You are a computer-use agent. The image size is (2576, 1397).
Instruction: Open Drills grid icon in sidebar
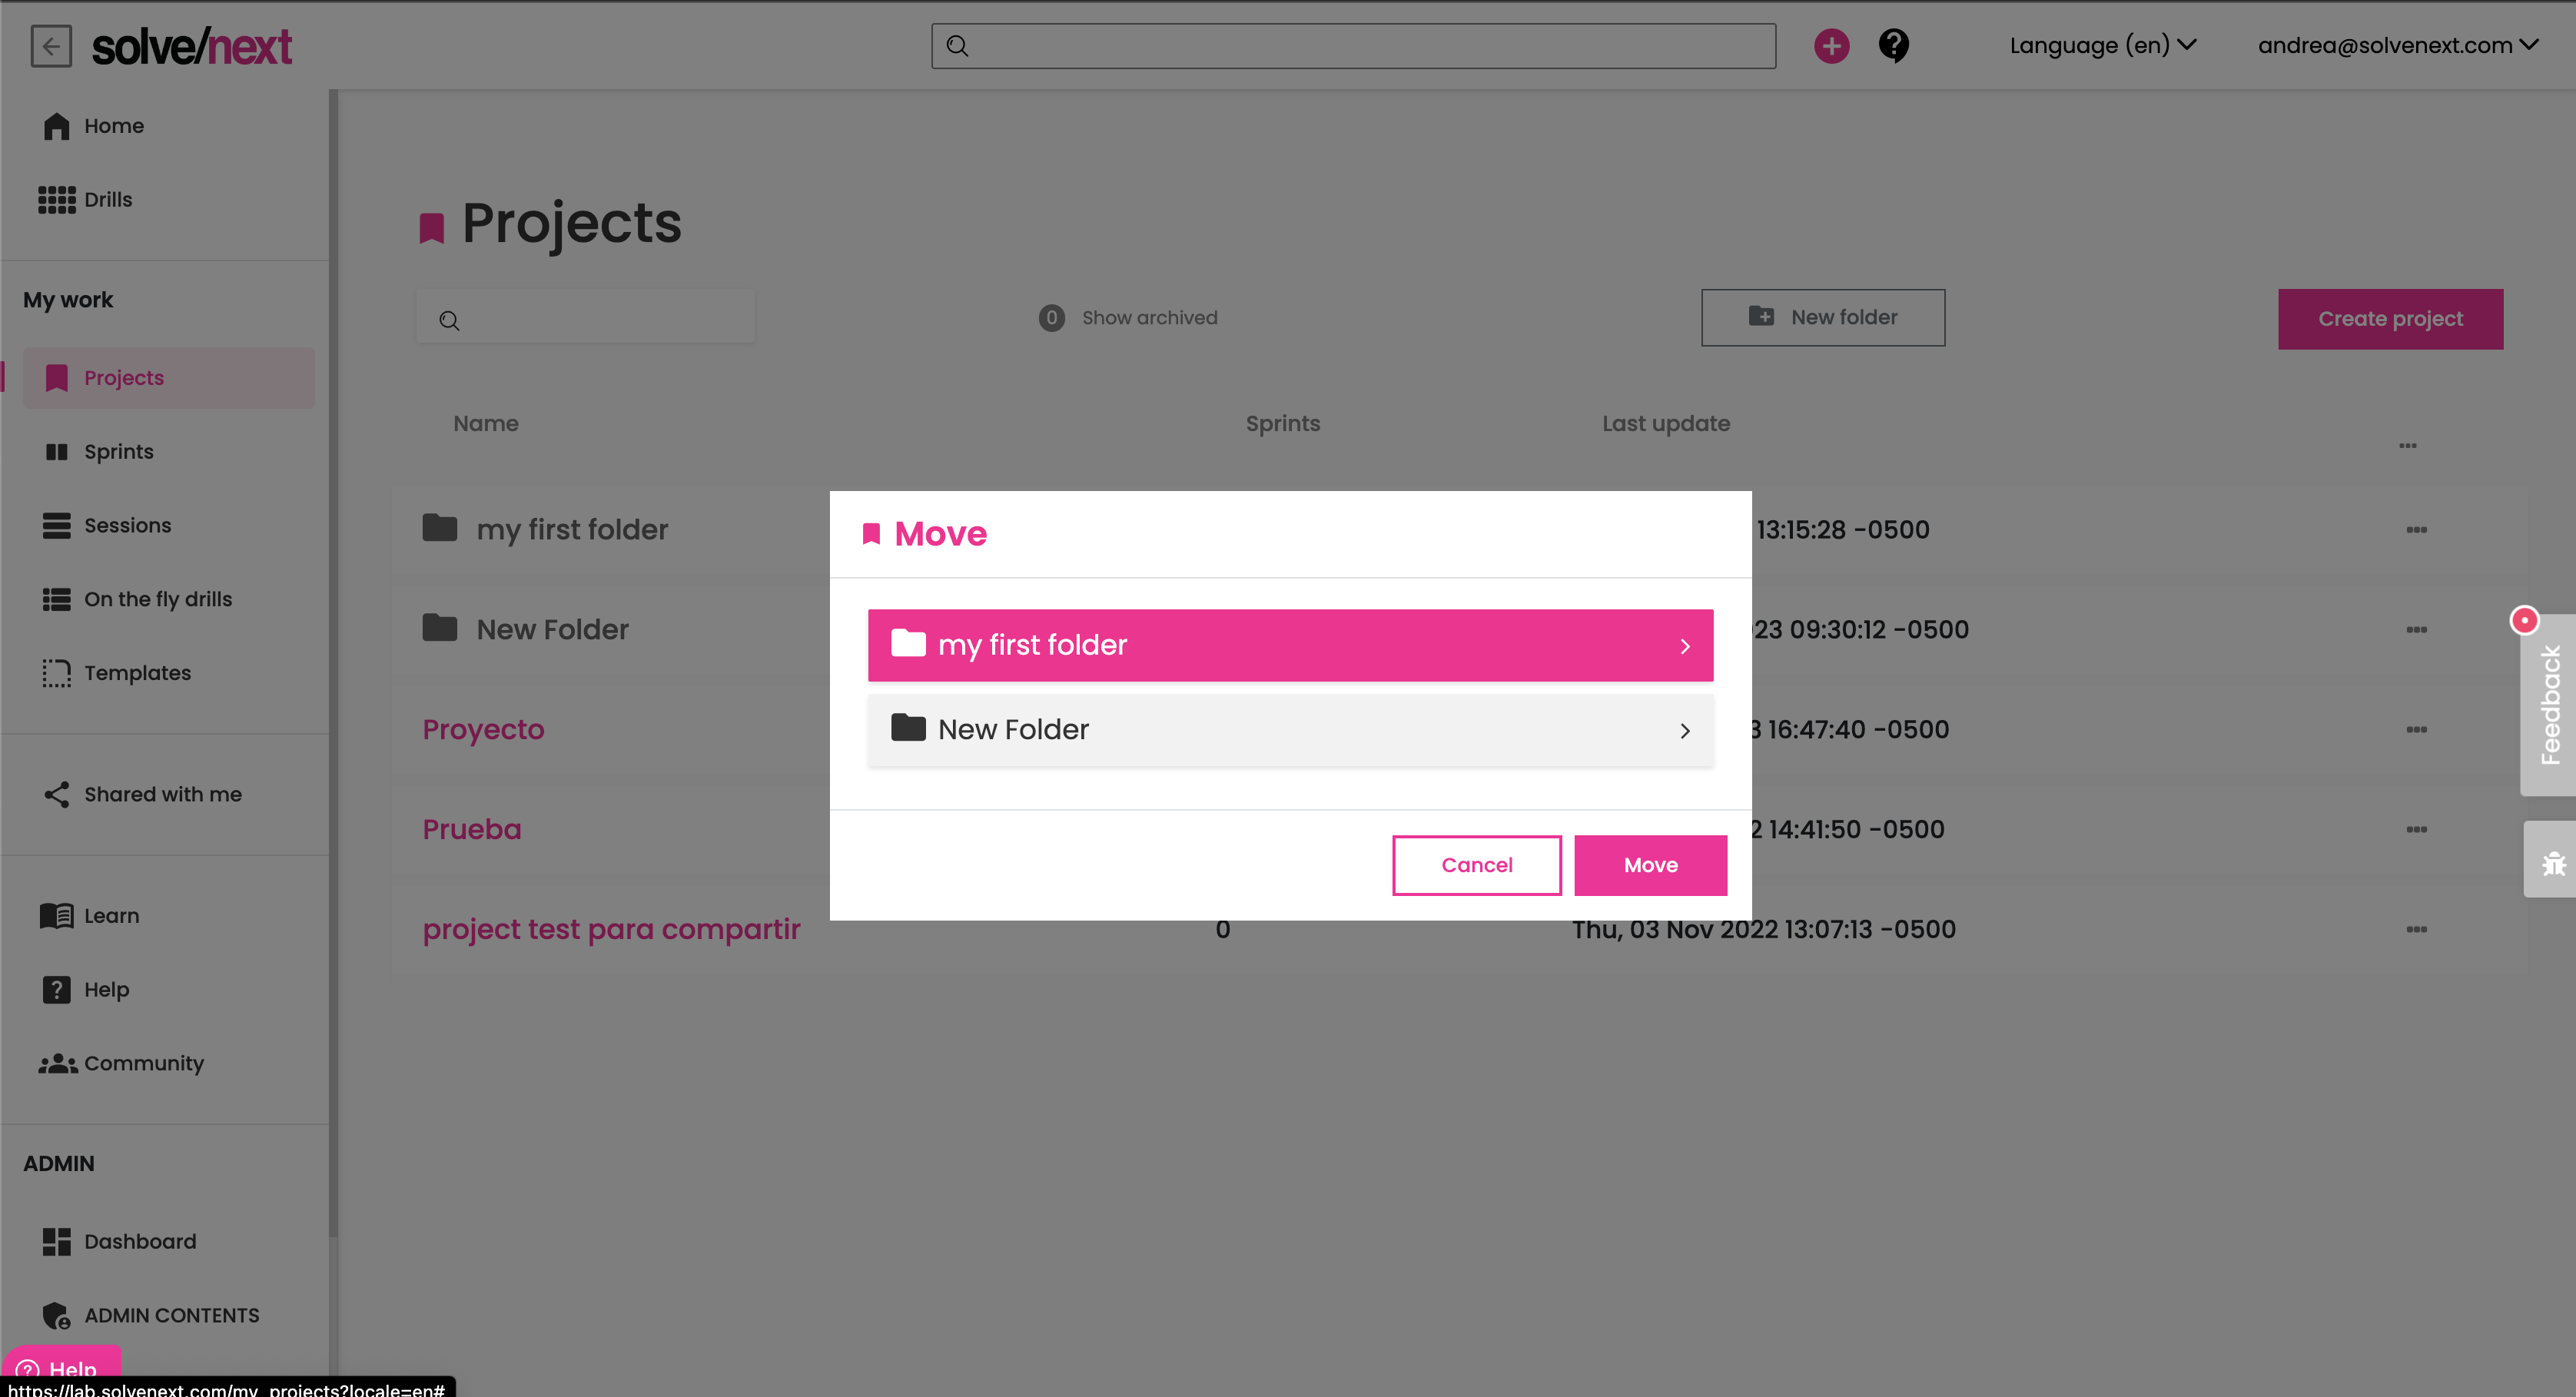tap(57, 200)
